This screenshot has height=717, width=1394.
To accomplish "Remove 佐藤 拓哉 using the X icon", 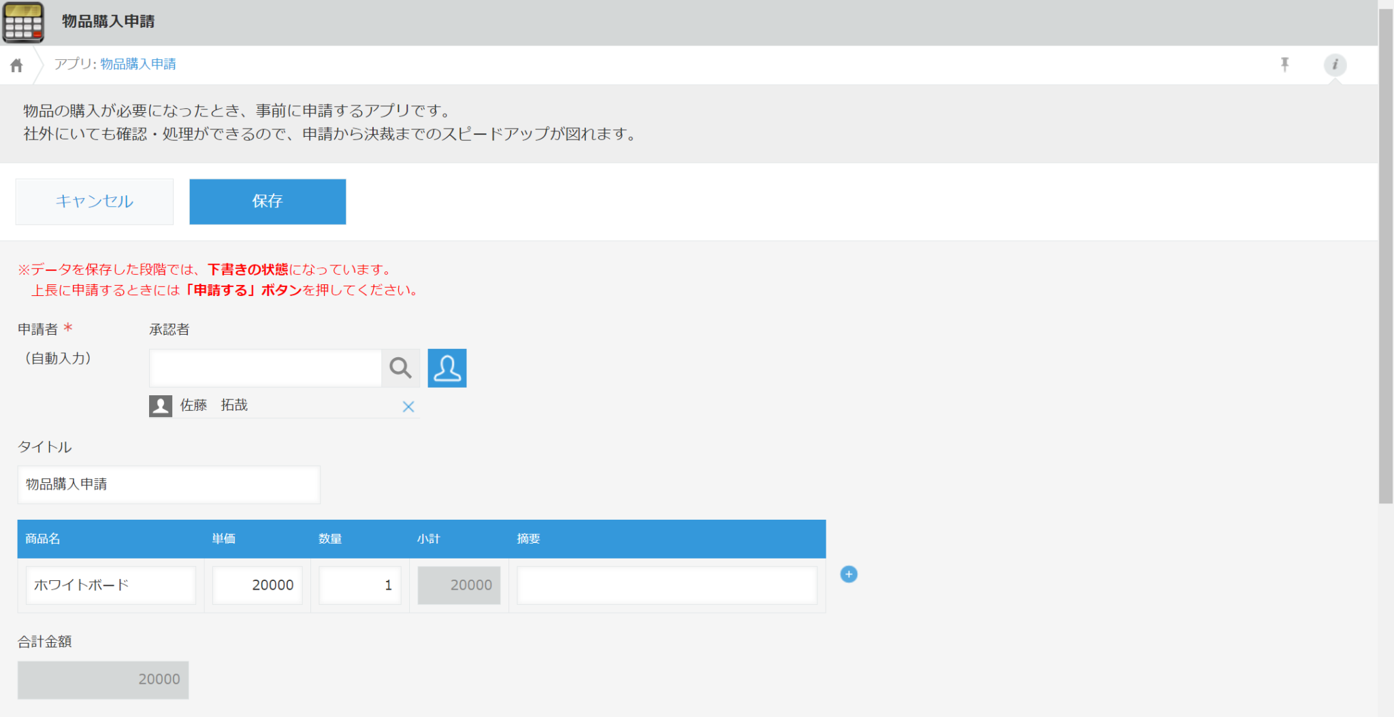I will 409,406.
